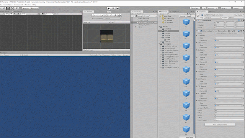Open the Window menu
This screenshot has width=245, height=138.
(28, 5)
